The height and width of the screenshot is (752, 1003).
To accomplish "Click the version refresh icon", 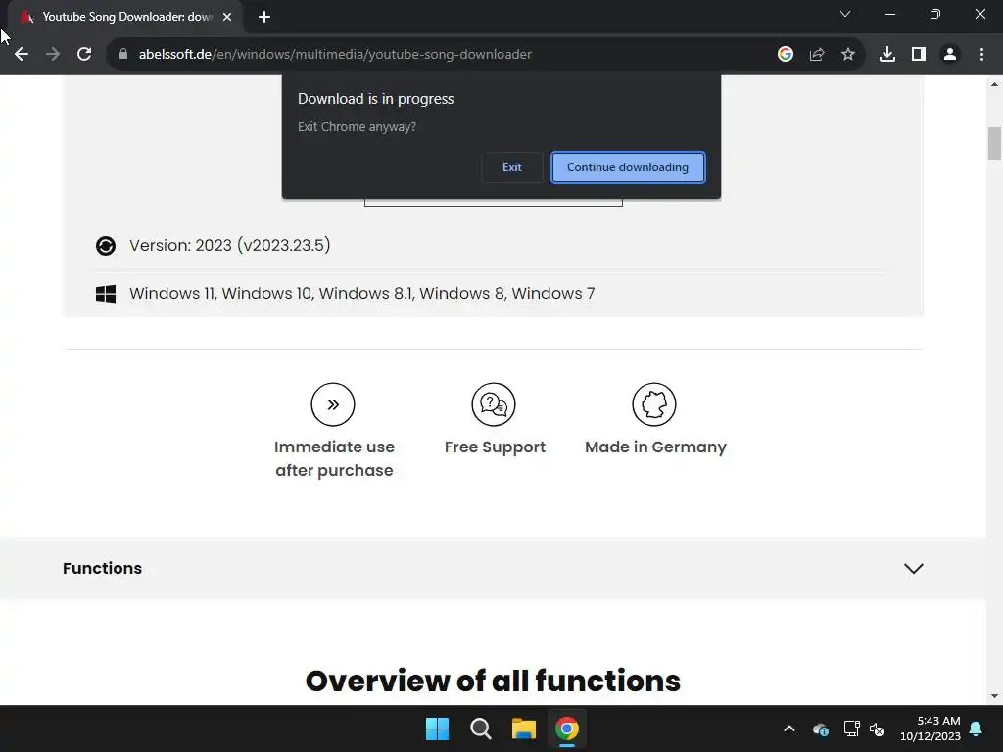I will point(106,246).
